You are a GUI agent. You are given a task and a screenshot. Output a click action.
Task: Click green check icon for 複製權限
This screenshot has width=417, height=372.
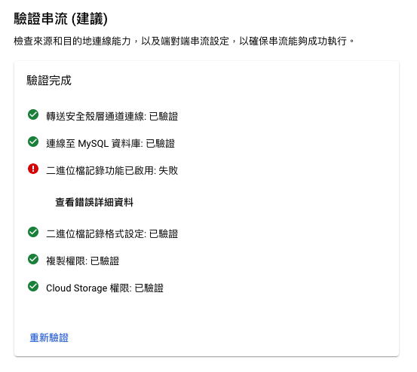[x=33, y=259]
